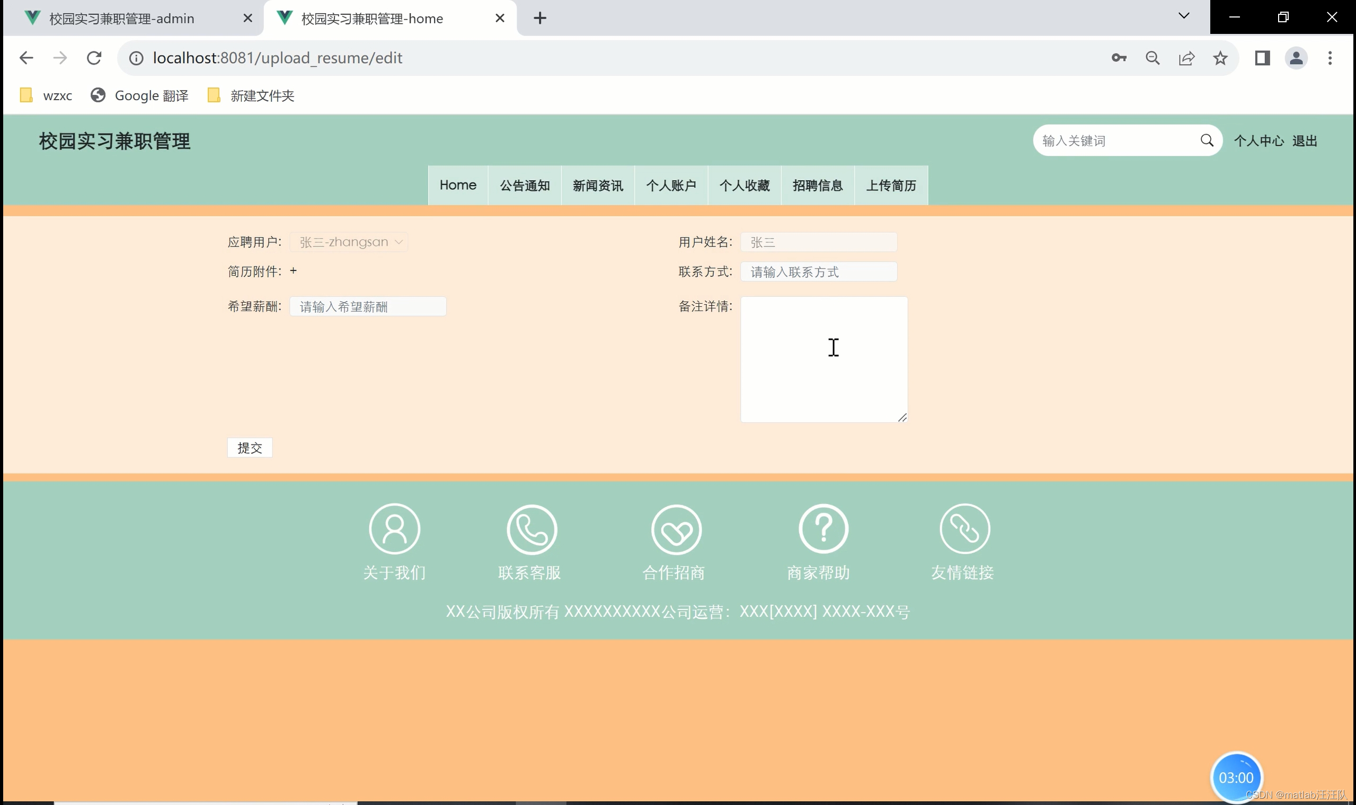Expand the 应聘用户 dropdown

(349, 242)
